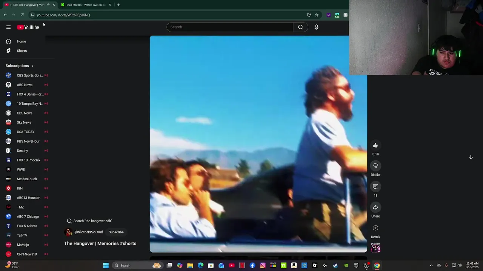Click the YouTube logo

tap(28, 27)
